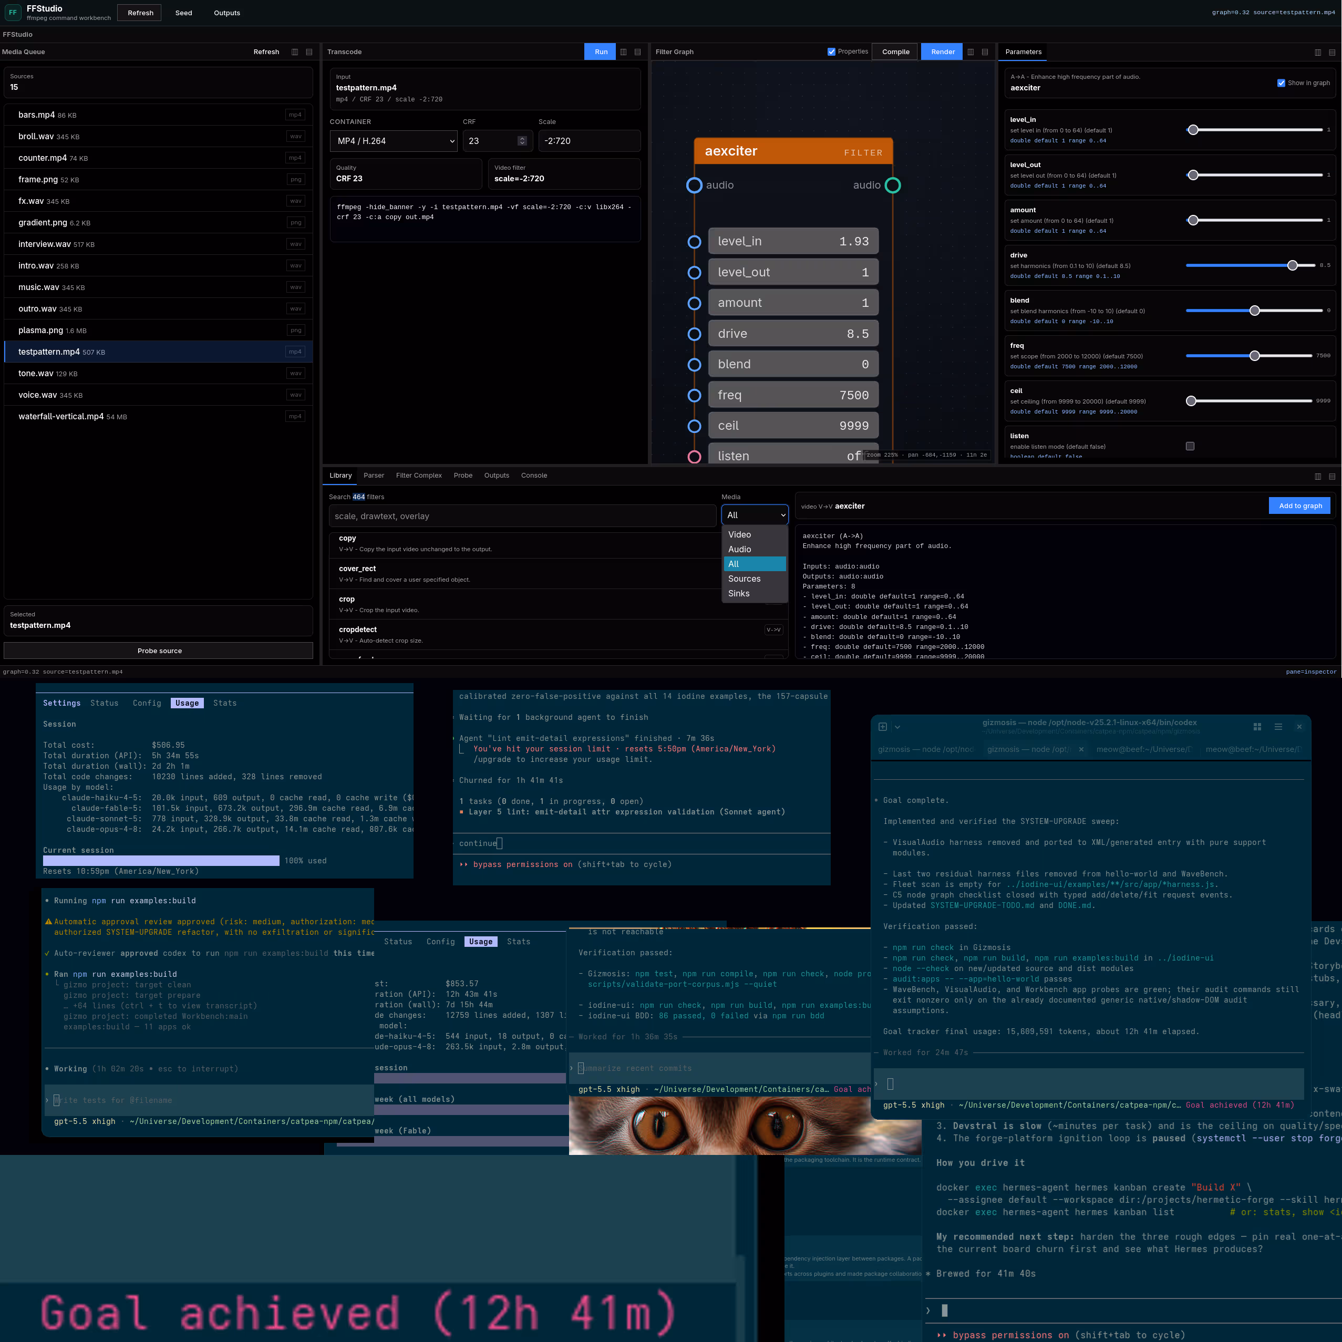Click Filter Graph panel columns layout icon
This screenshot has height=1342, width=1342.
click(x=971, y=52)
